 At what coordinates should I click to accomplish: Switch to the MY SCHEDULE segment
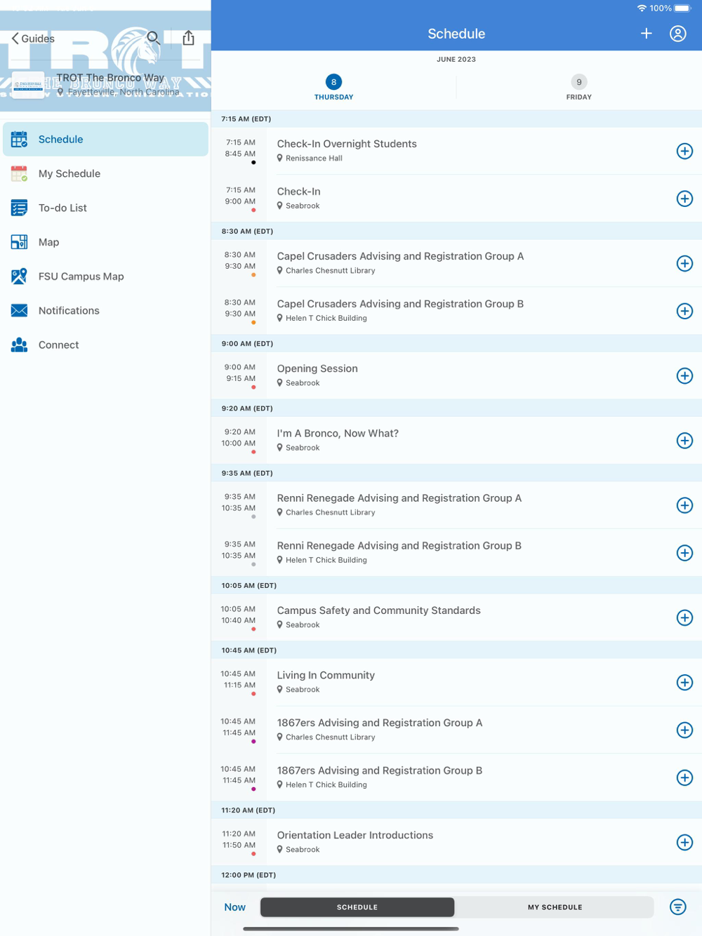point(555,907)
